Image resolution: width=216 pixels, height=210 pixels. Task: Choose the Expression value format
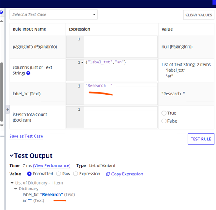pos(76,174)
